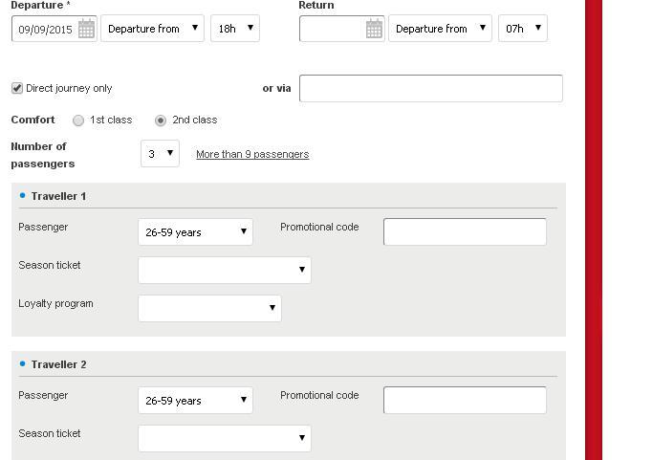Open the departure date calendar picker
653x460 pixels.
tap(86, 29)
